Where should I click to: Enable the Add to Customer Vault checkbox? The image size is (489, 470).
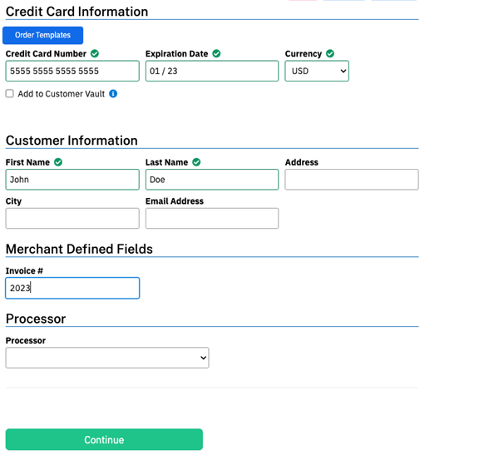coord(10,93)
